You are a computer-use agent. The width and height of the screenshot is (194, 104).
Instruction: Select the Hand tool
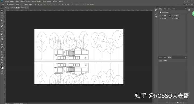(x=2, y=57)
